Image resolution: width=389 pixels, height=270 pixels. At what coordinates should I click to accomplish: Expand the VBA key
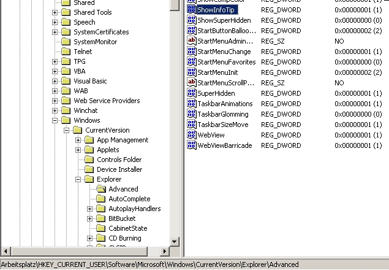(x=55, y=71)
